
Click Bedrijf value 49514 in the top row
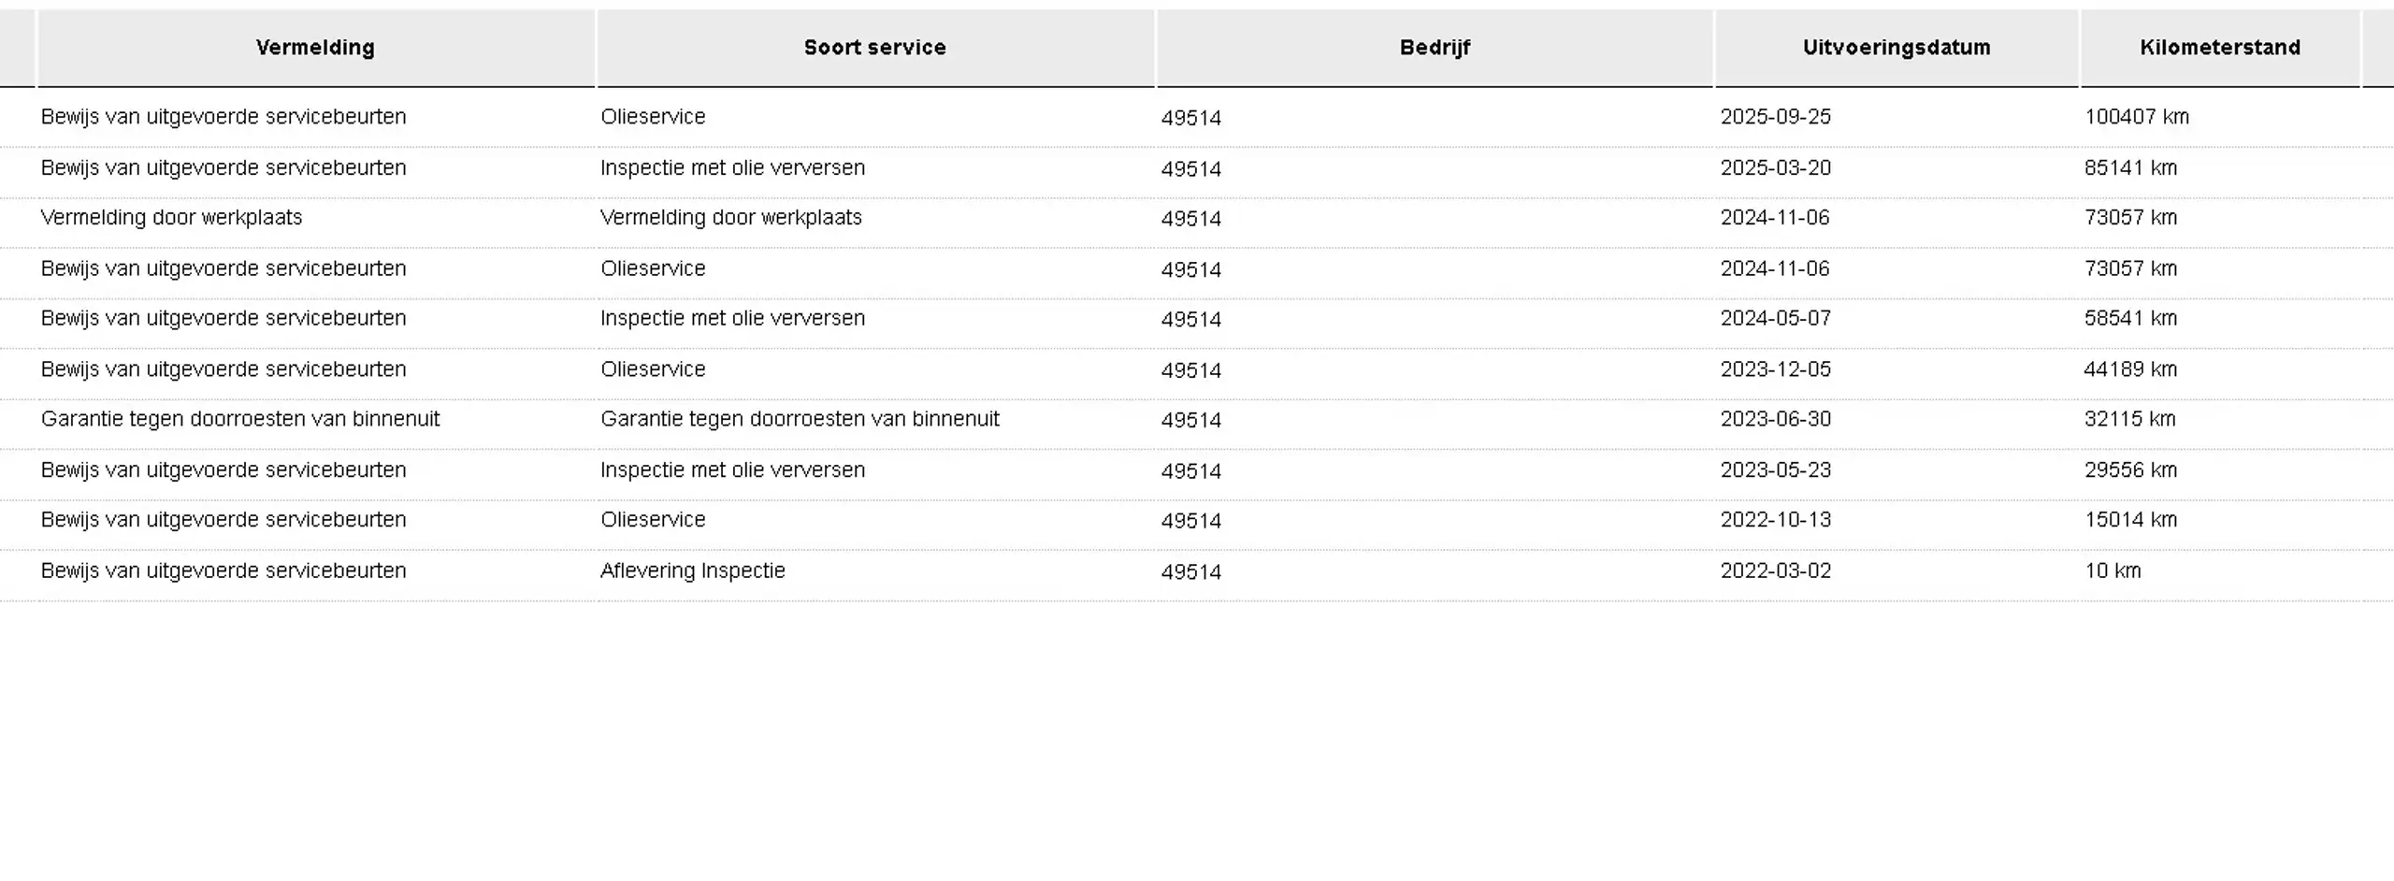1190,118
